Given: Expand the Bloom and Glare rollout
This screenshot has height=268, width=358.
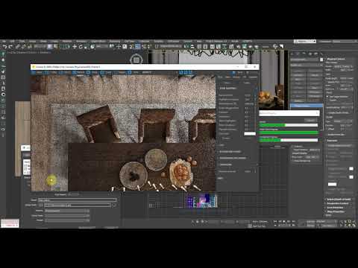Looking at the screenshot, I should [x=230, y=152].
